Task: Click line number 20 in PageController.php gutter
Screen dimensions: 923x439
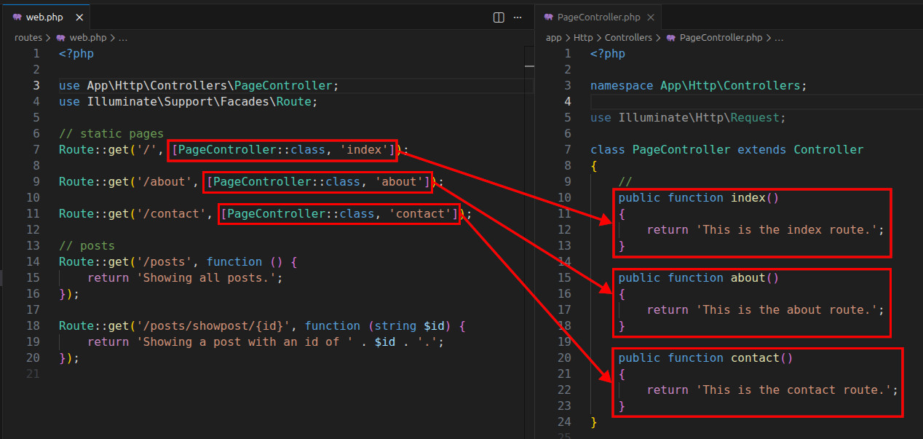Action: click(564, 358)
